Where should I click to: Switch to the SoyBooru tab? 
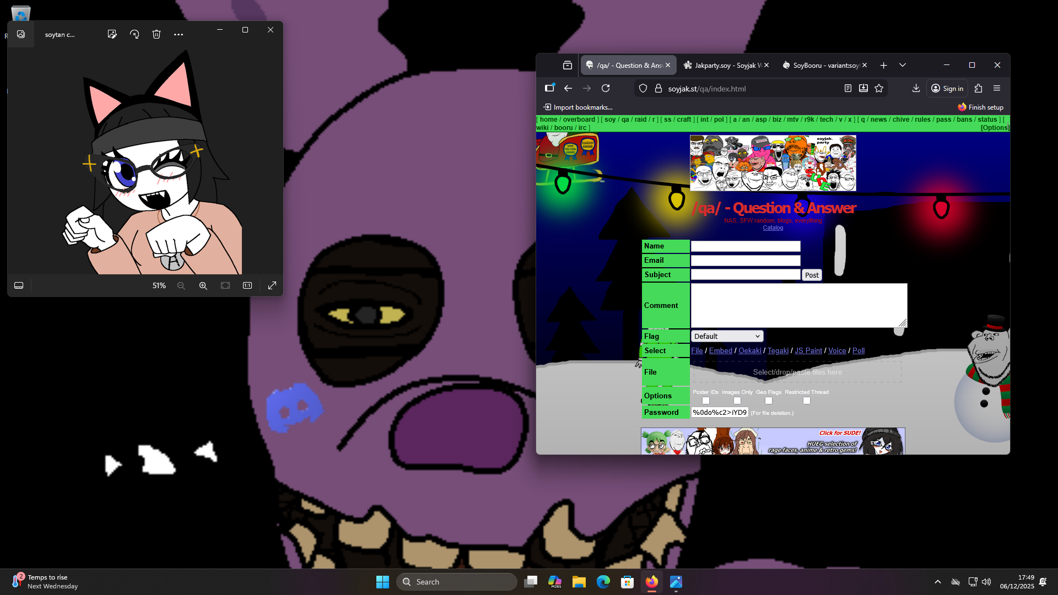(x=822, y=65)
